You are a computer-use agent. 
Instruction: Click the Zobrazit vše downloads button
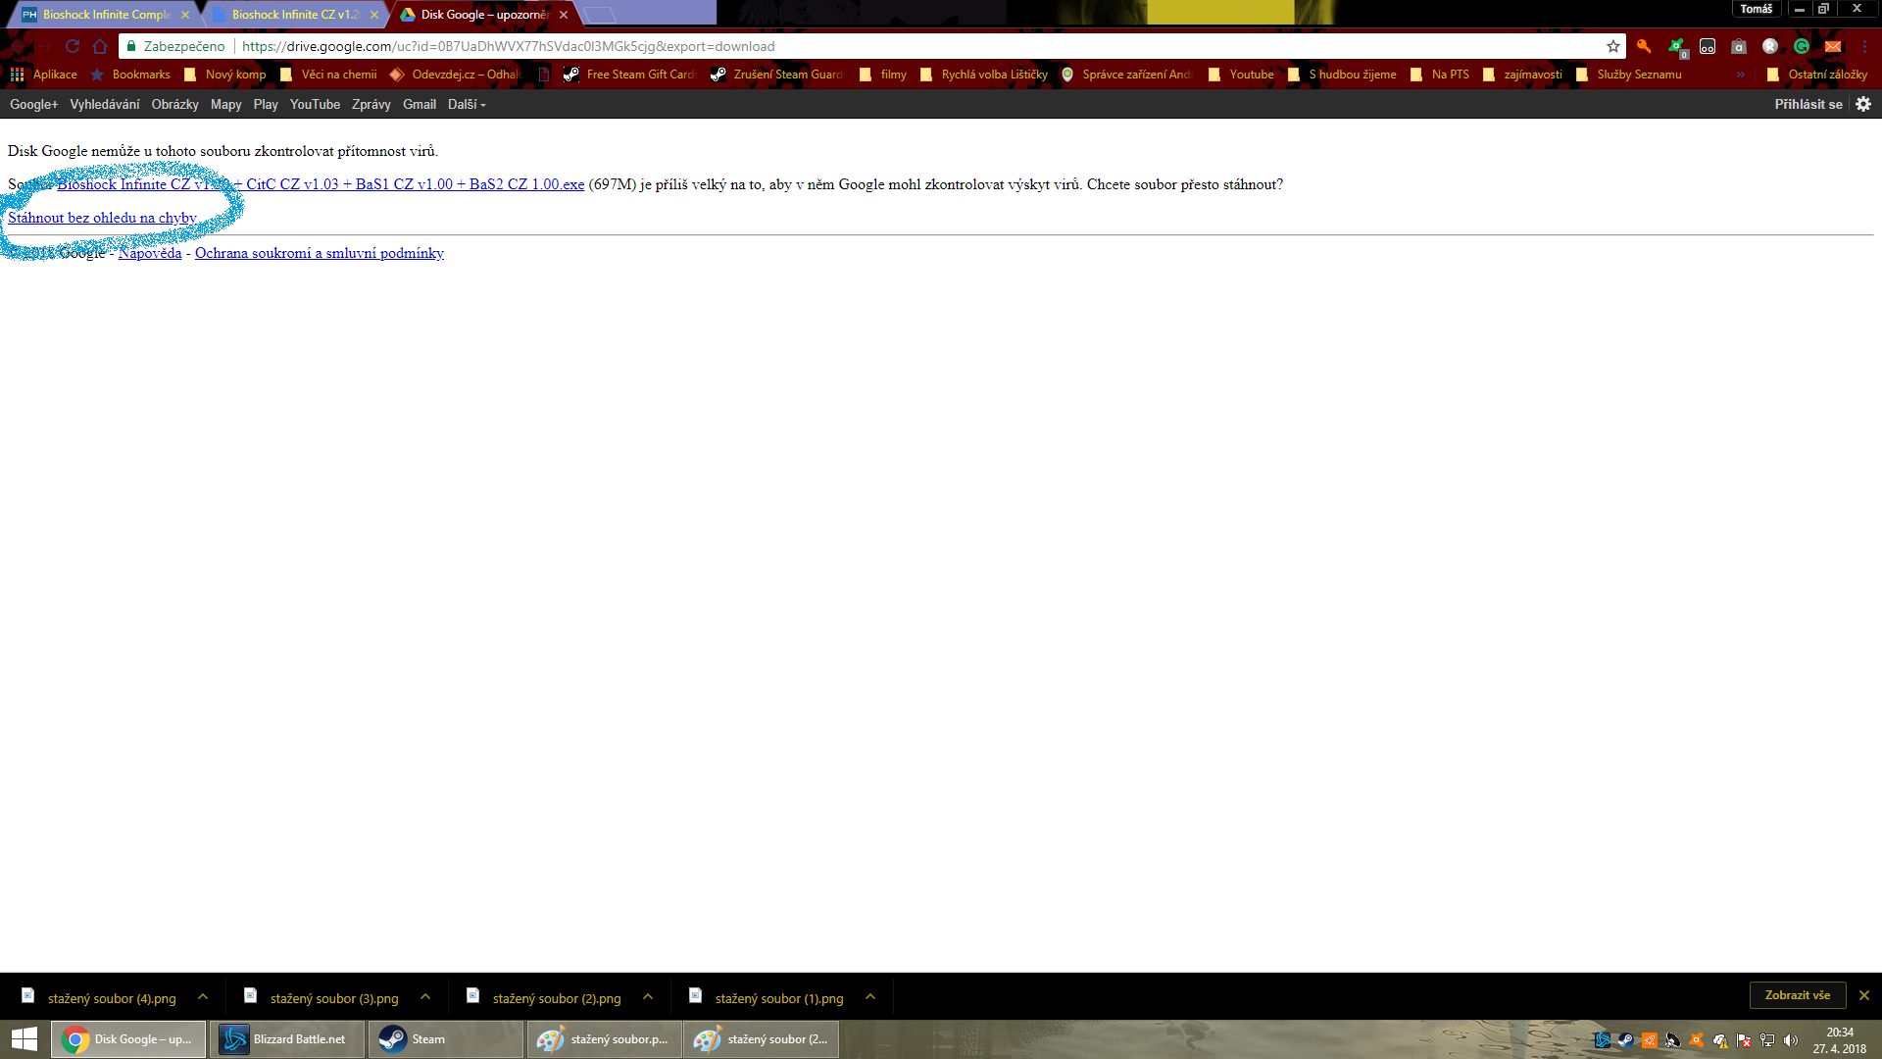click(1798, 995)
